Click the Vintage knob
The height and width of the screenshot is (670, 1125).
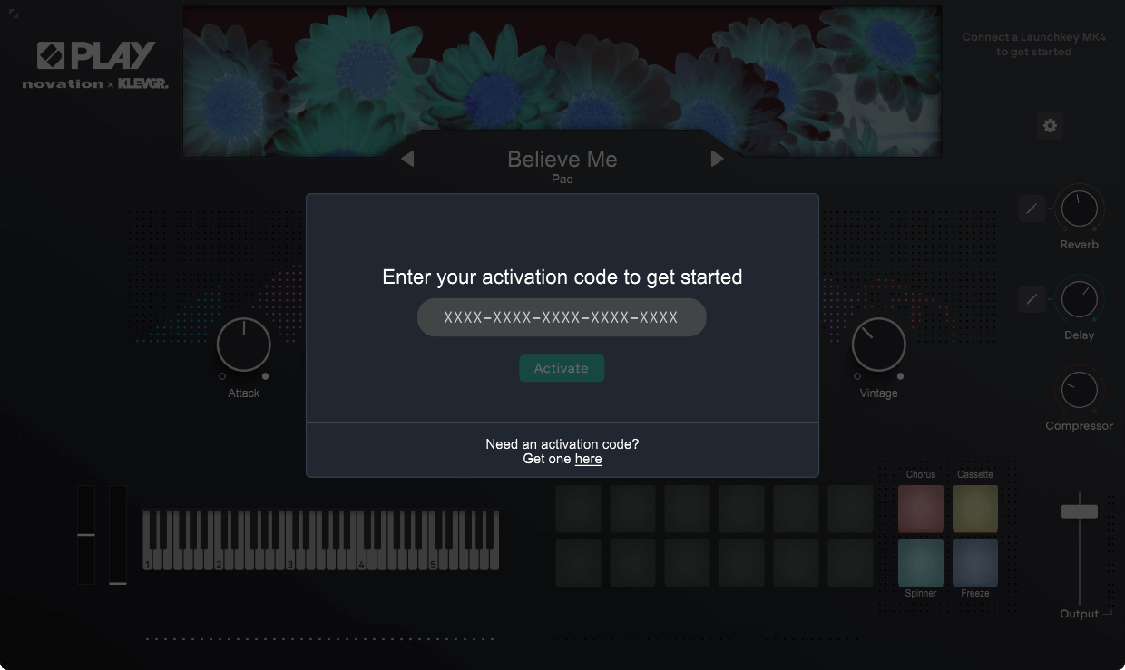[x=878, y=345]
